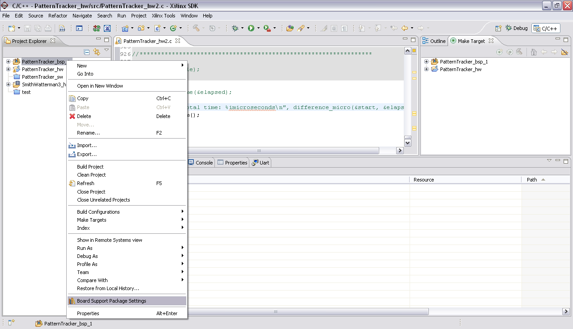
Task: Click the New C Source File icon
Action: click(157, 28)
